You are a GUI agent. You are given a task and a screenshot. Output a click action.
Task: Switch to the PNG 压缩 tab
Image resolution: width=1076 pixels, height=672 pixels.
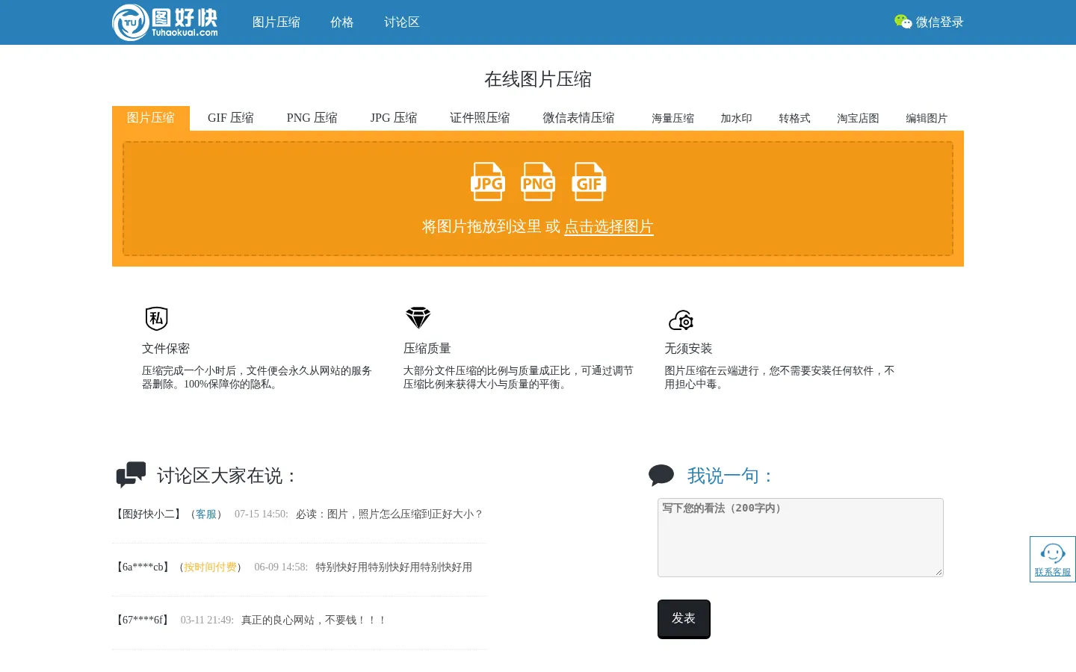(312, 118)
